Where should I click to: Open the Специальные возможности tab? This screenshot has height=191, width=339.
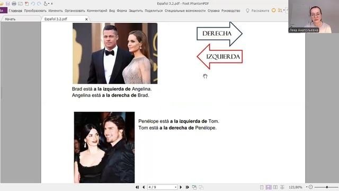point(185,11)
